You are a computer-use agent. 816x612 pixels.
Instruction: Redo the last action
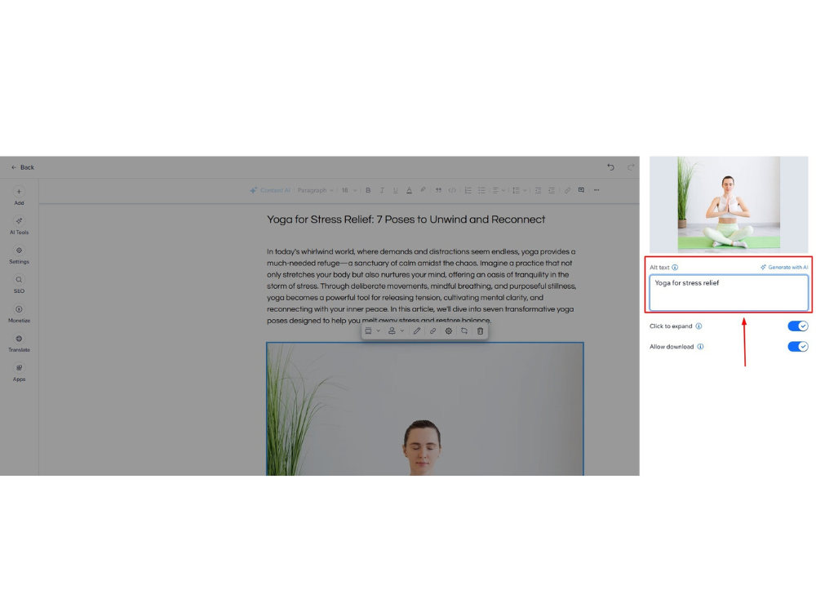point(631,167)
